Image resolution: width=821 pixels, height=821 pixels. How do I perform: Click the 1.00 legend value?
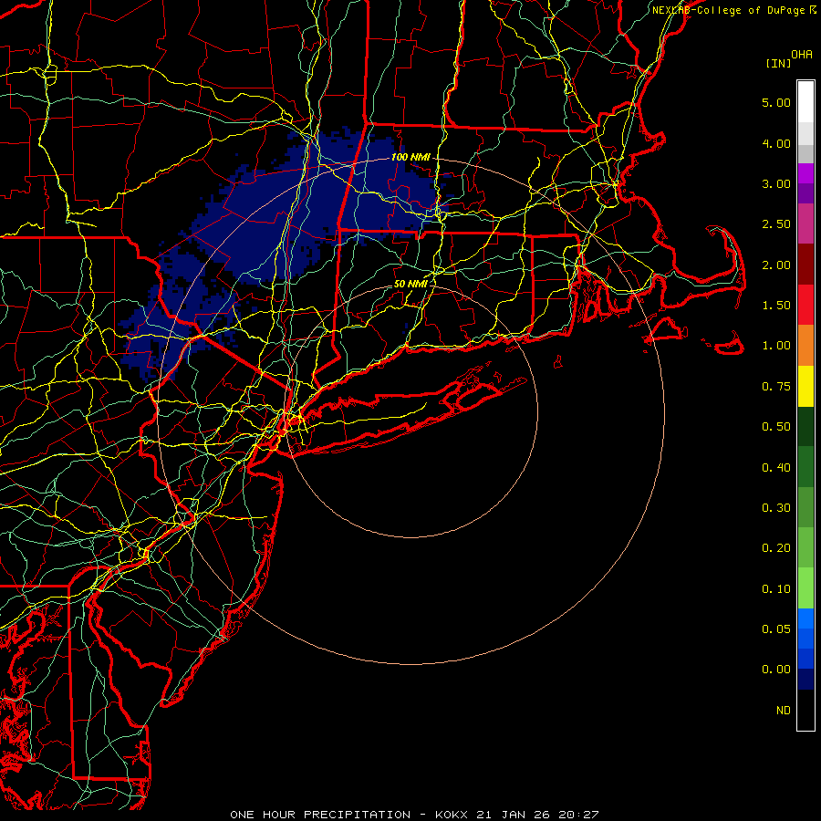(x=776, y=346)
